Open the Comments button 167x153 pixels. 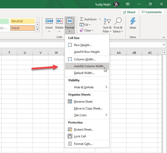point(151,12)
